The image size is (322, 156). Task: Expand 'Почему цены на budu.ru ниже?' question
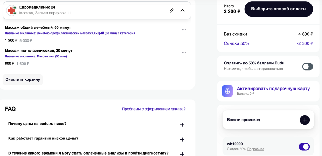182,125
